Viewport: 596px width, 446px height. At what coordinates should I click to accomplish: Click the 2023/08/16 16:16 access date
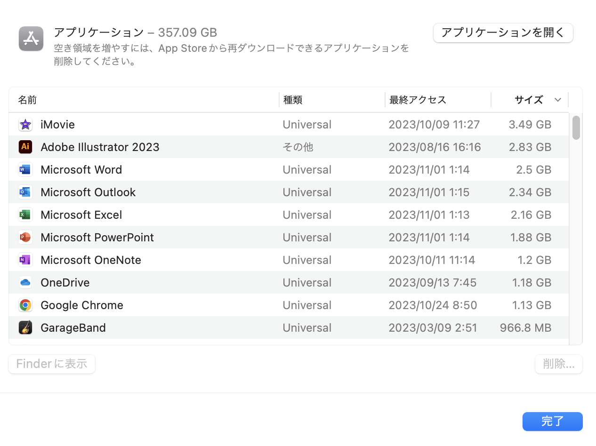pyautogui.click(x=435, y=147)
